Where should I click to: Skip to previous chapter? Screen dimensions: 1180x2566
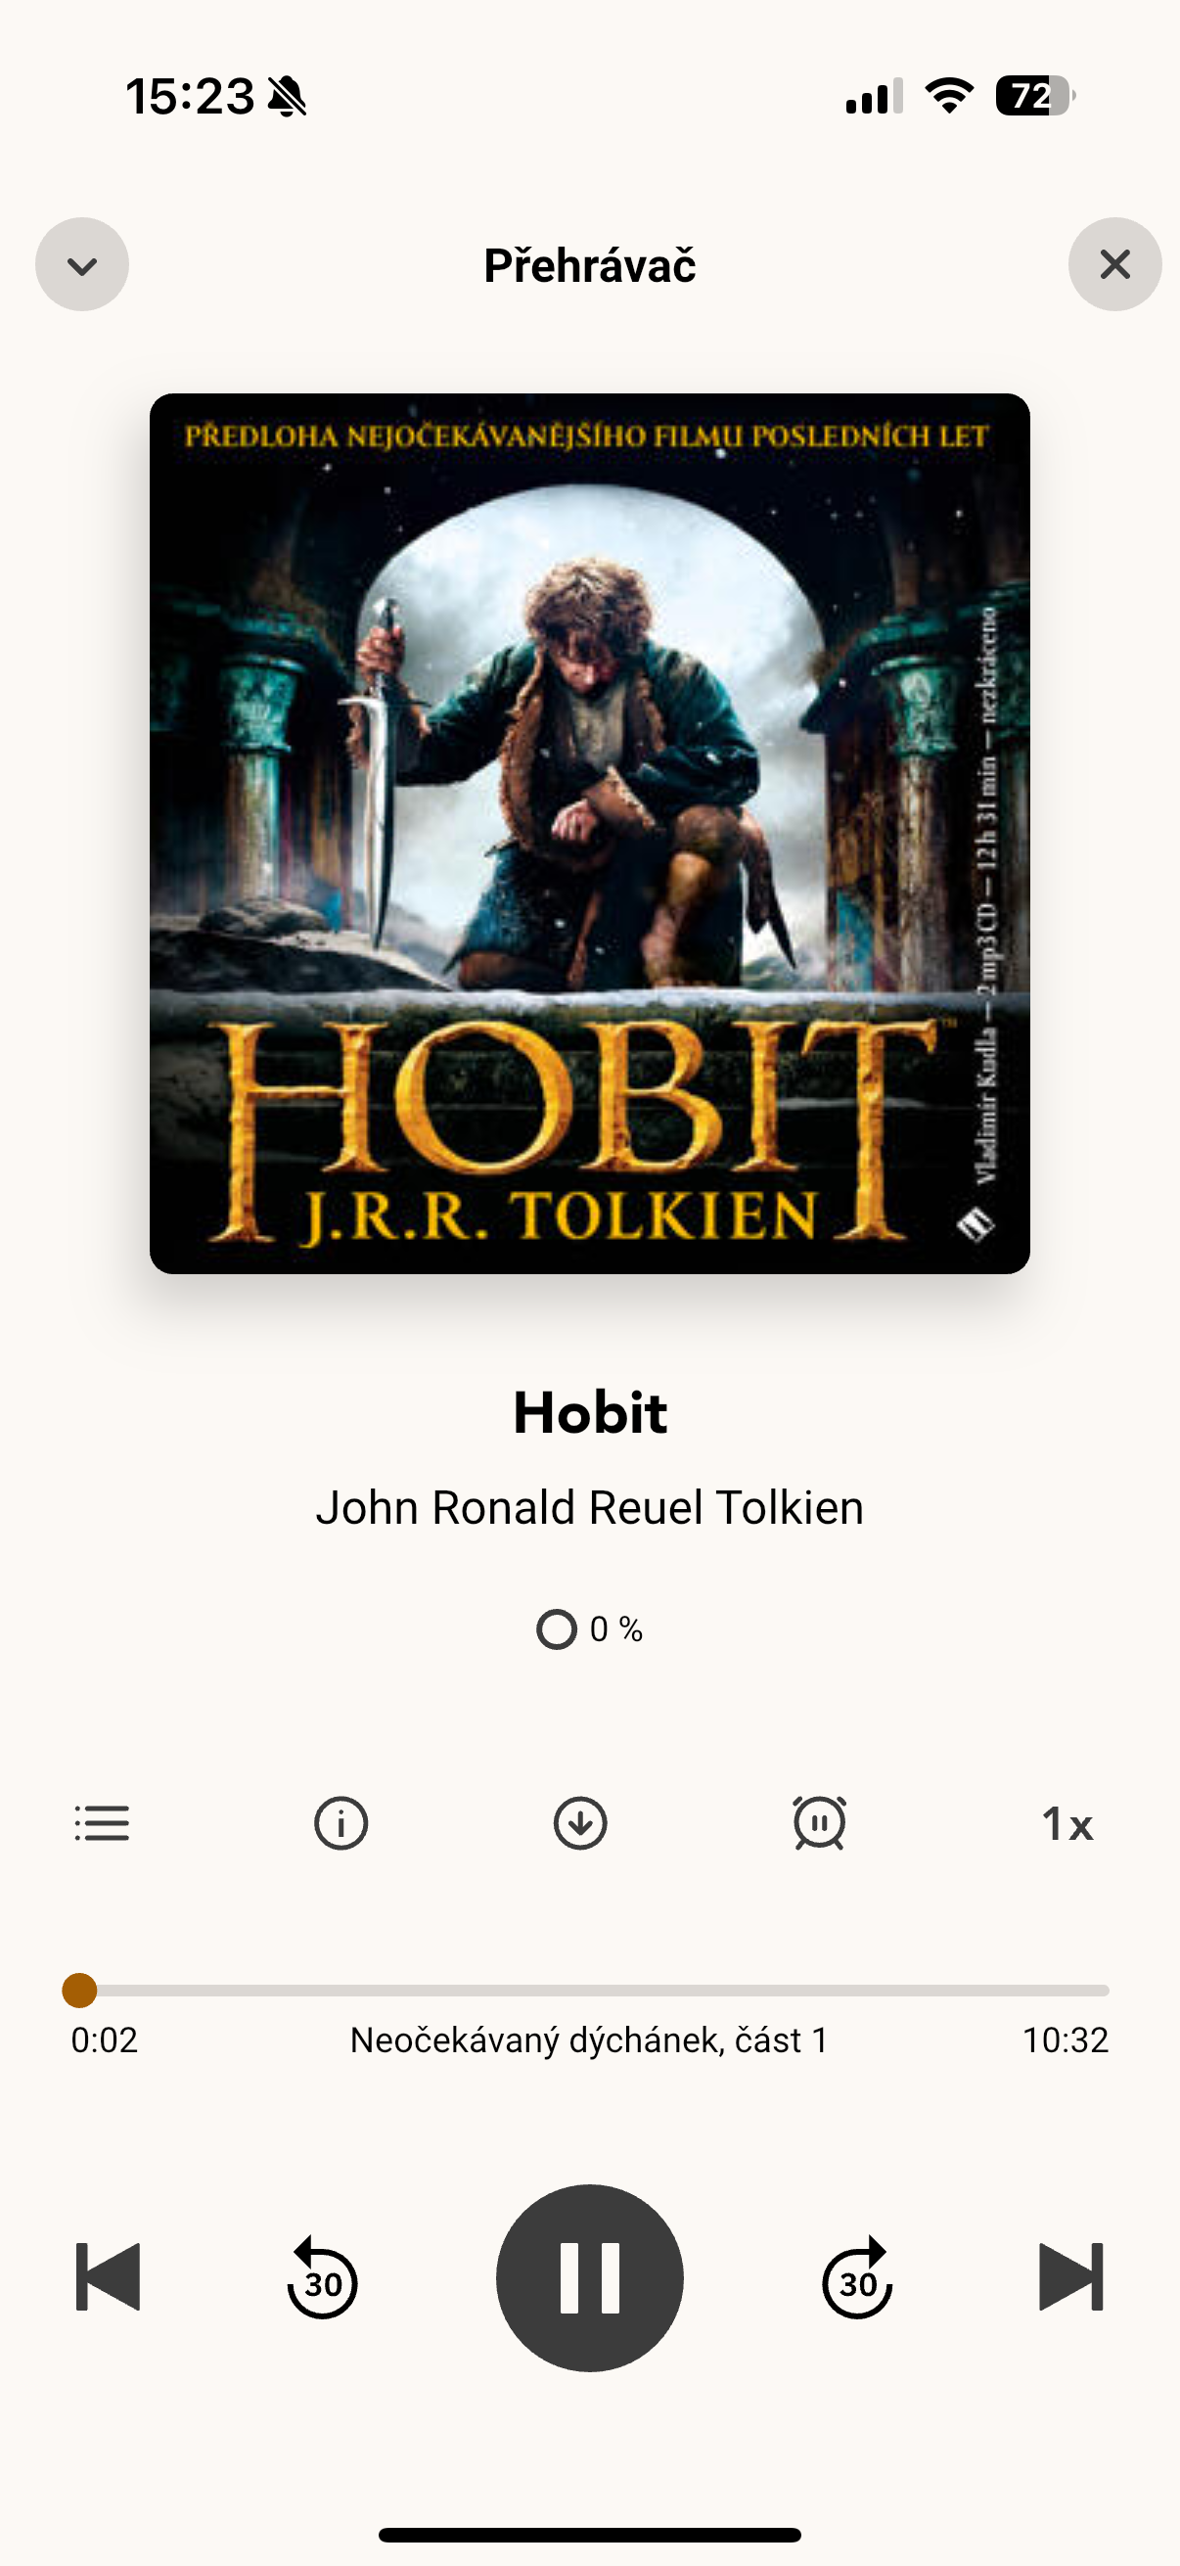coord(108,2277)
